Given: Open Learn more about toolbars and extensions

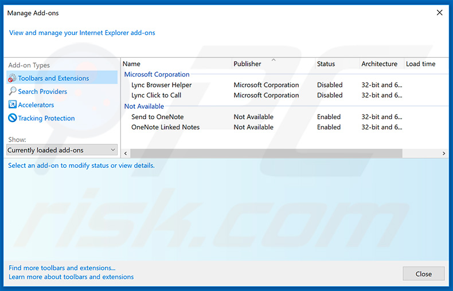Looking at the screenshot, I should 71,277.
